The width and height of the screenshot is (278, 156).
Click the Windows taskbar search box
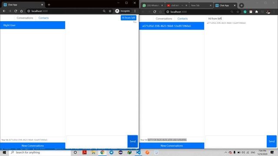coord(40,153)
